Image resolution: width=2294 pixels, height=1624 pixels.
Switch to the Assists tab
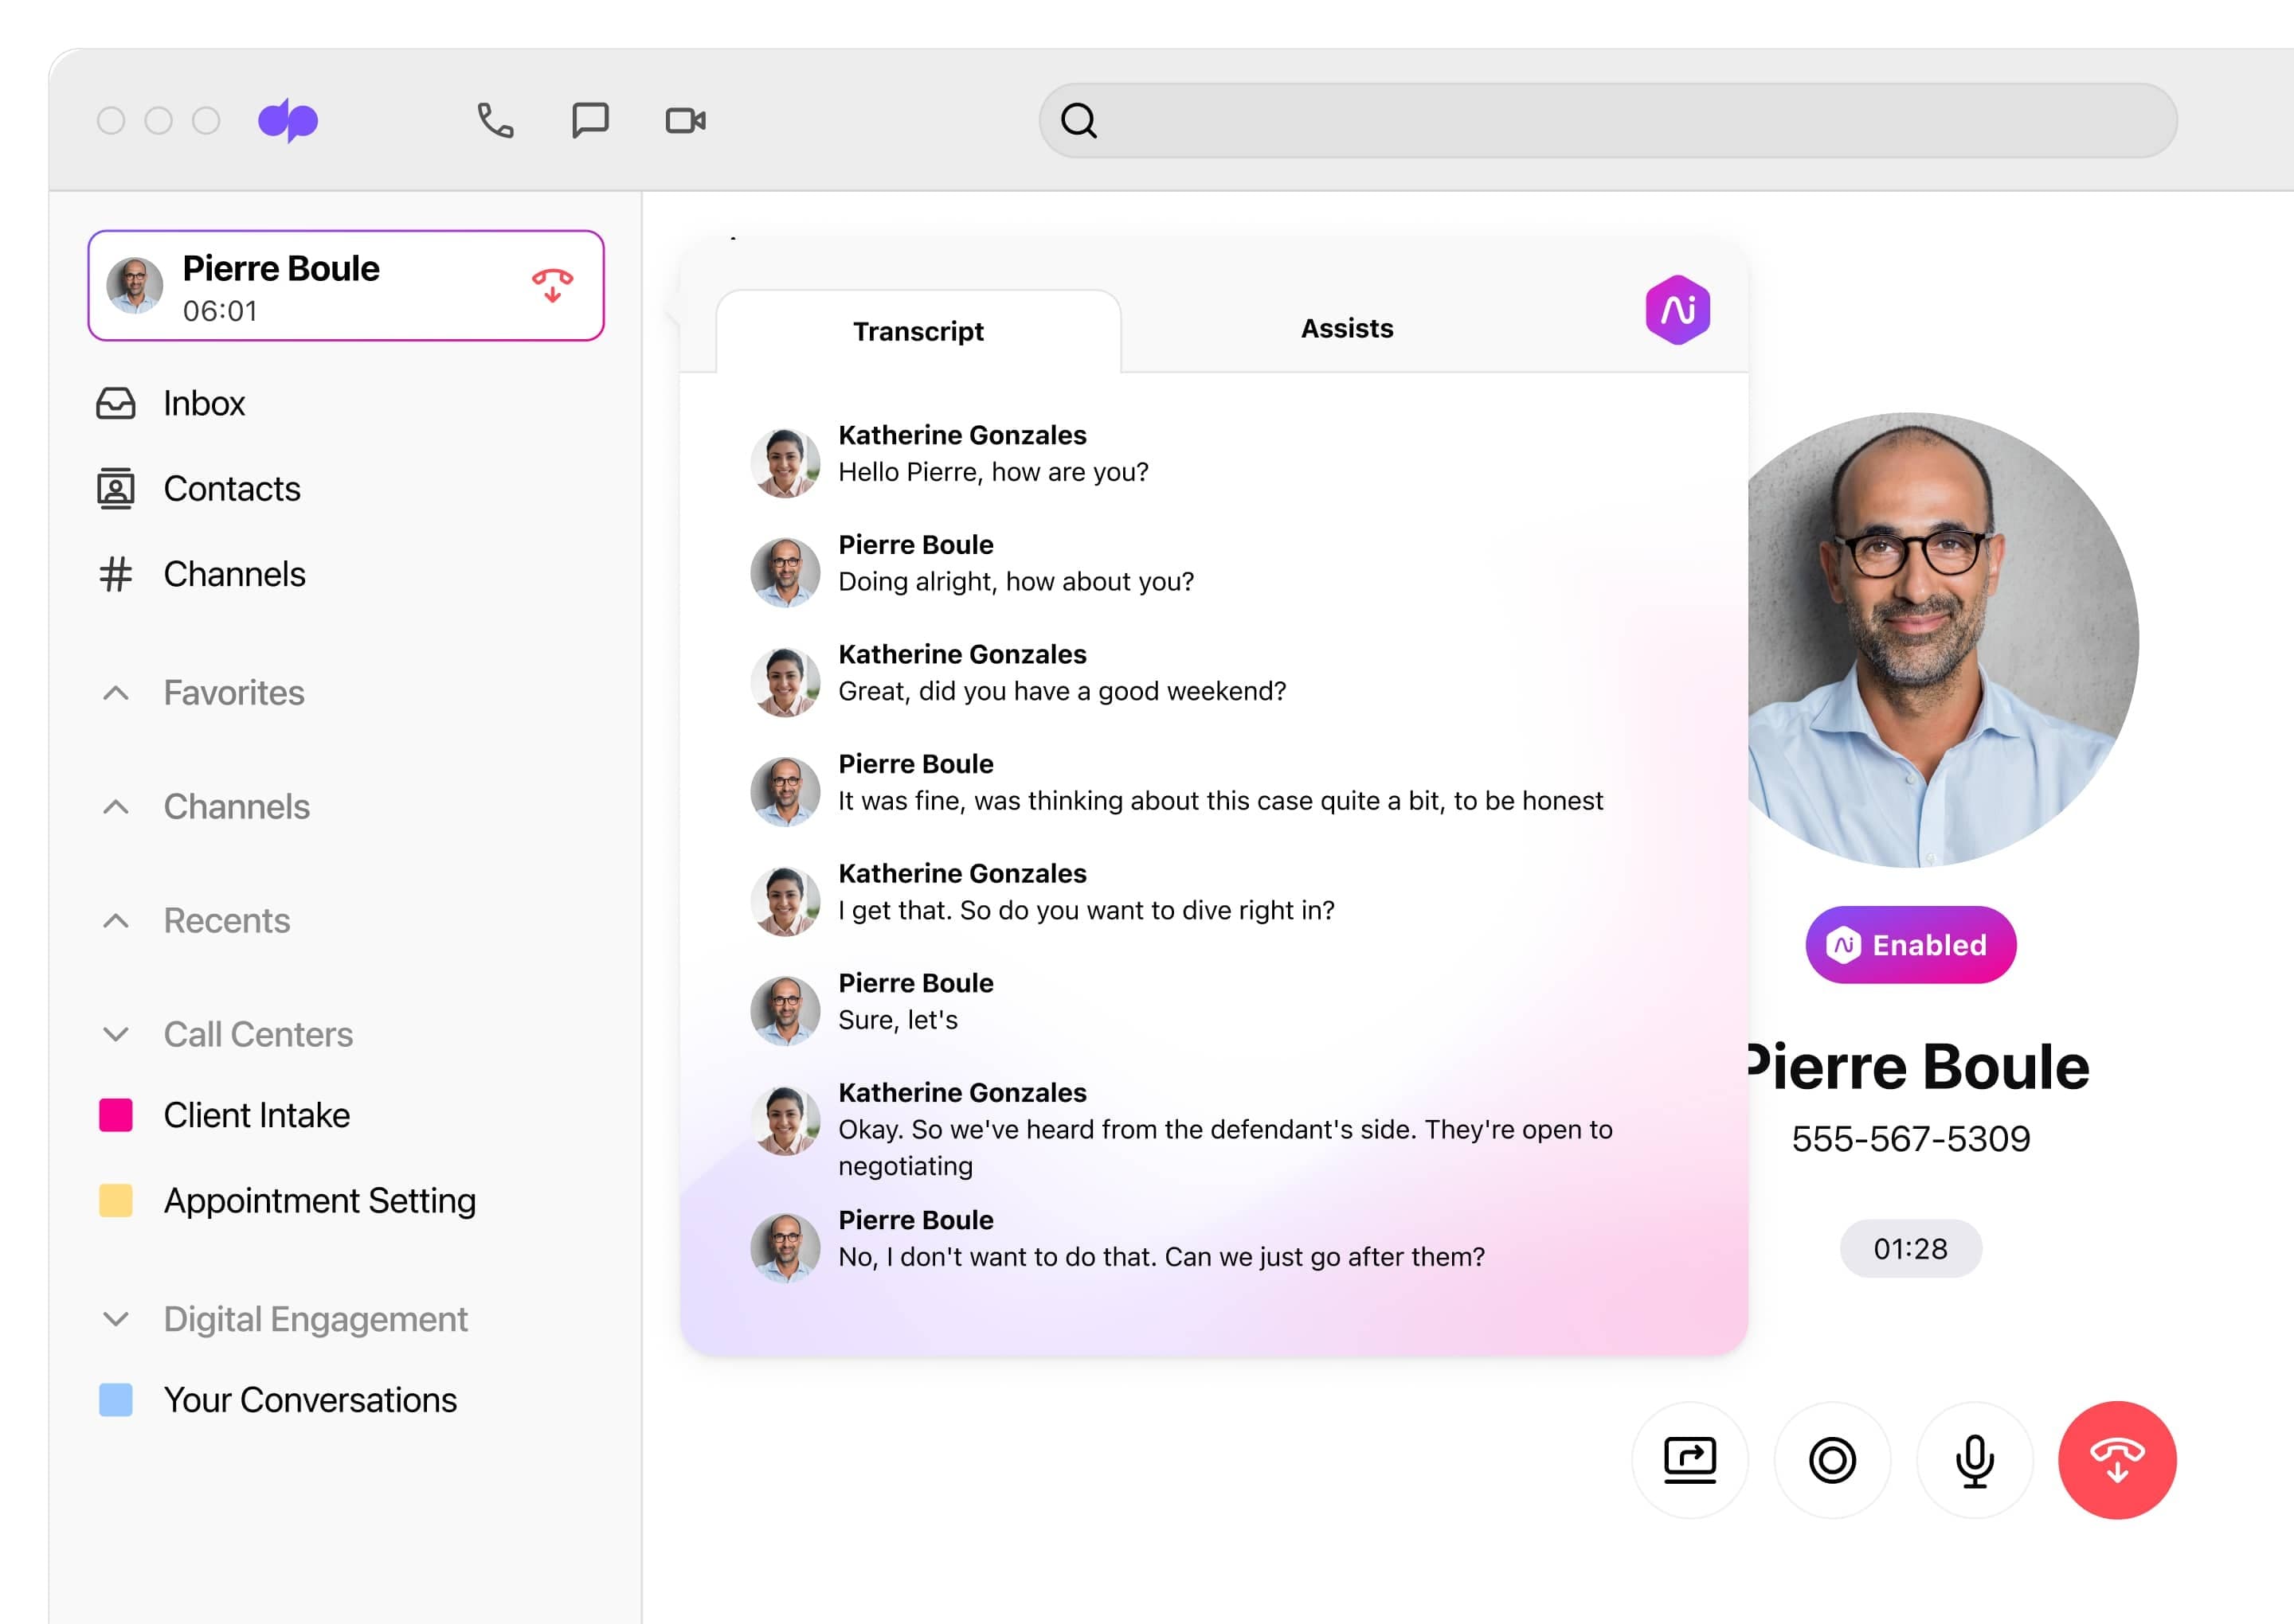point(1346,327)
